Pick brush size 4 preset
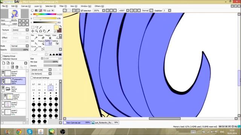Screen dimensions: 241x135 pyautogui.click(x=56, y=89)
